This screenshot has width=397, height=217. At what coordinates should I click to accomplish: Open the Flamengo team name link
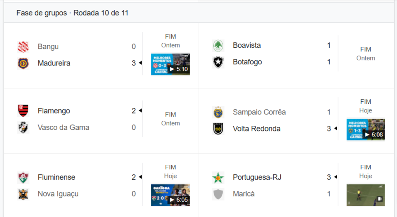[x=54, y=111]
